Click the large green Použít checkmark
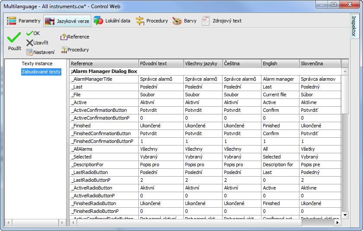 [14, 41]
